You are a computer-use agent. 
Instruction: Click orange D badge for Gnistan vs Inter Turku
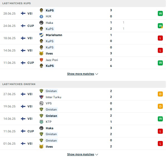pos(160,94)
